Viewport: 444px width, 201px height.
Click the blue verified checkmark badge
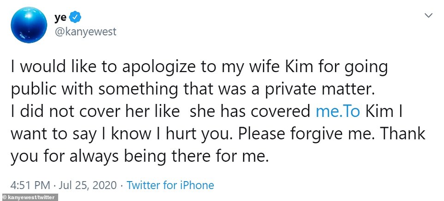(x=75, y=17)
